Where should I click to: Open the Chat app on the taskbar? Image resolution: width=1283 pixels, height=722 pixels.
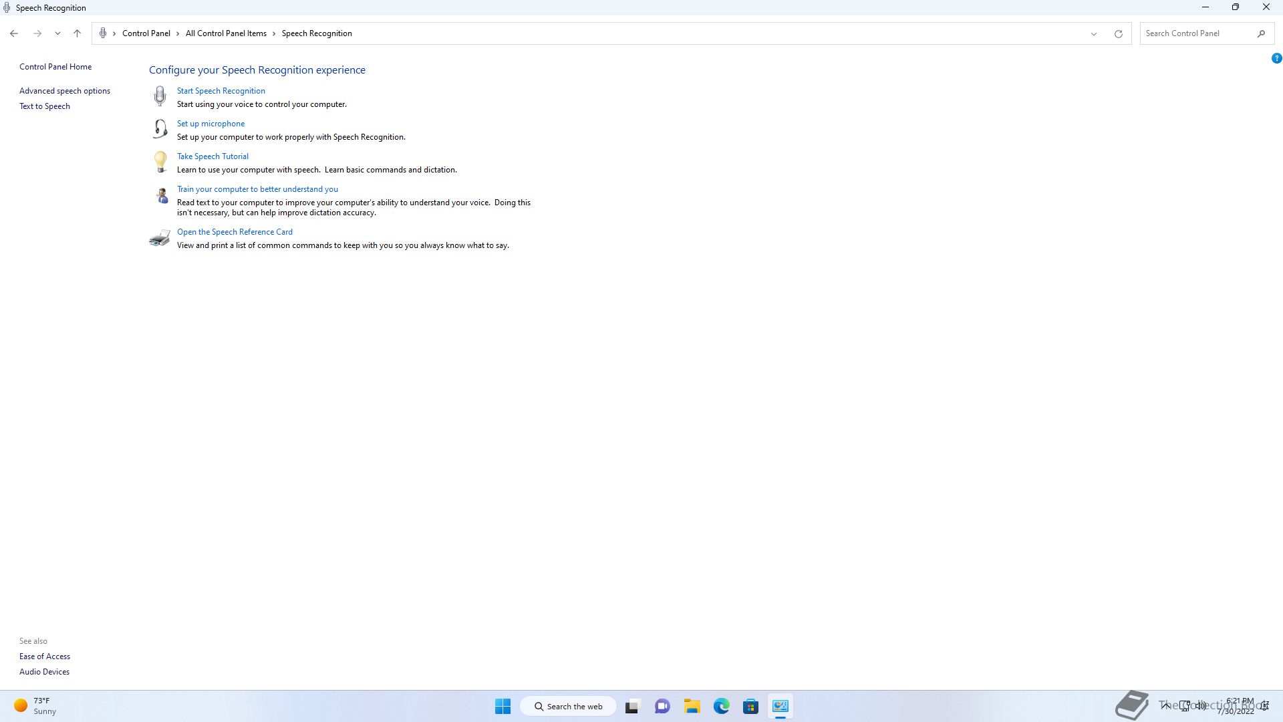pyautogui.click(x=662, y=706)
